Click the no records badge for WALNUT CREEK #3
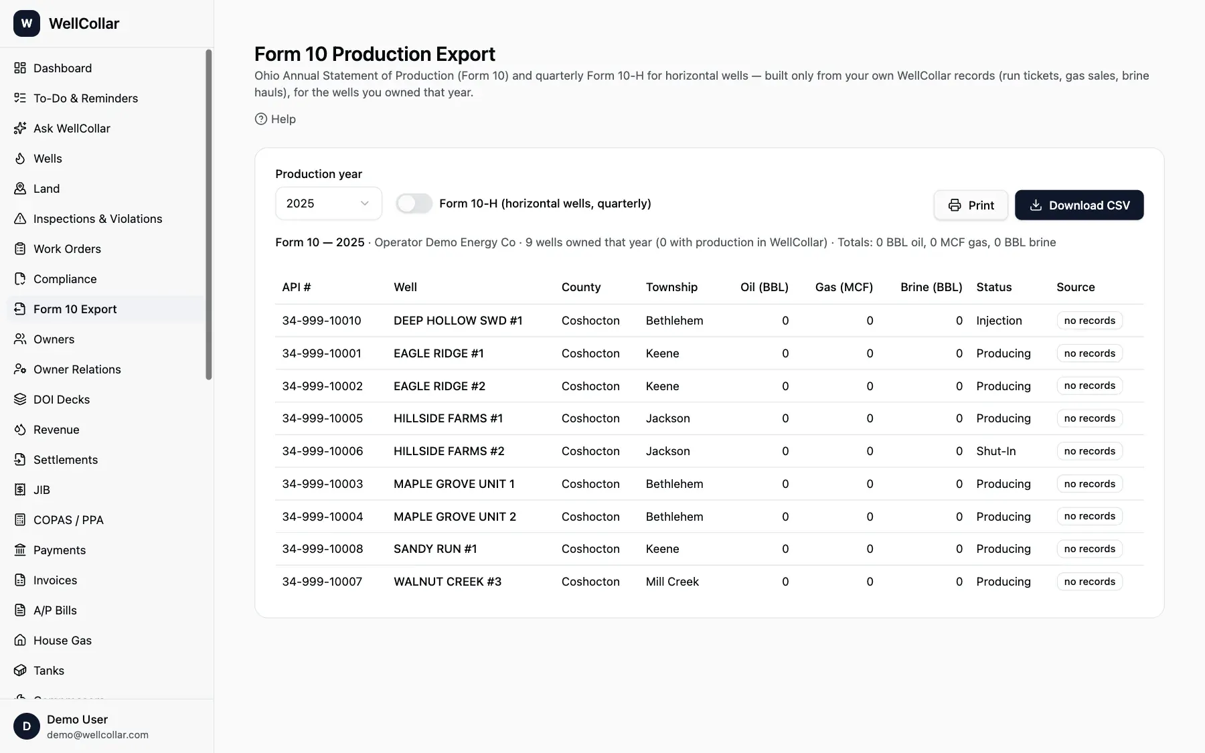 [x=1089, y=582]
